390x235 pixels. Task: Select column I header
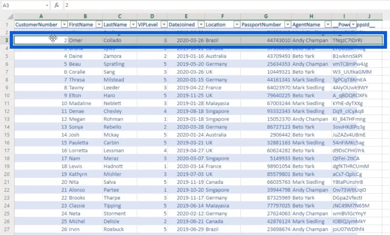click(x=344, y=17)
